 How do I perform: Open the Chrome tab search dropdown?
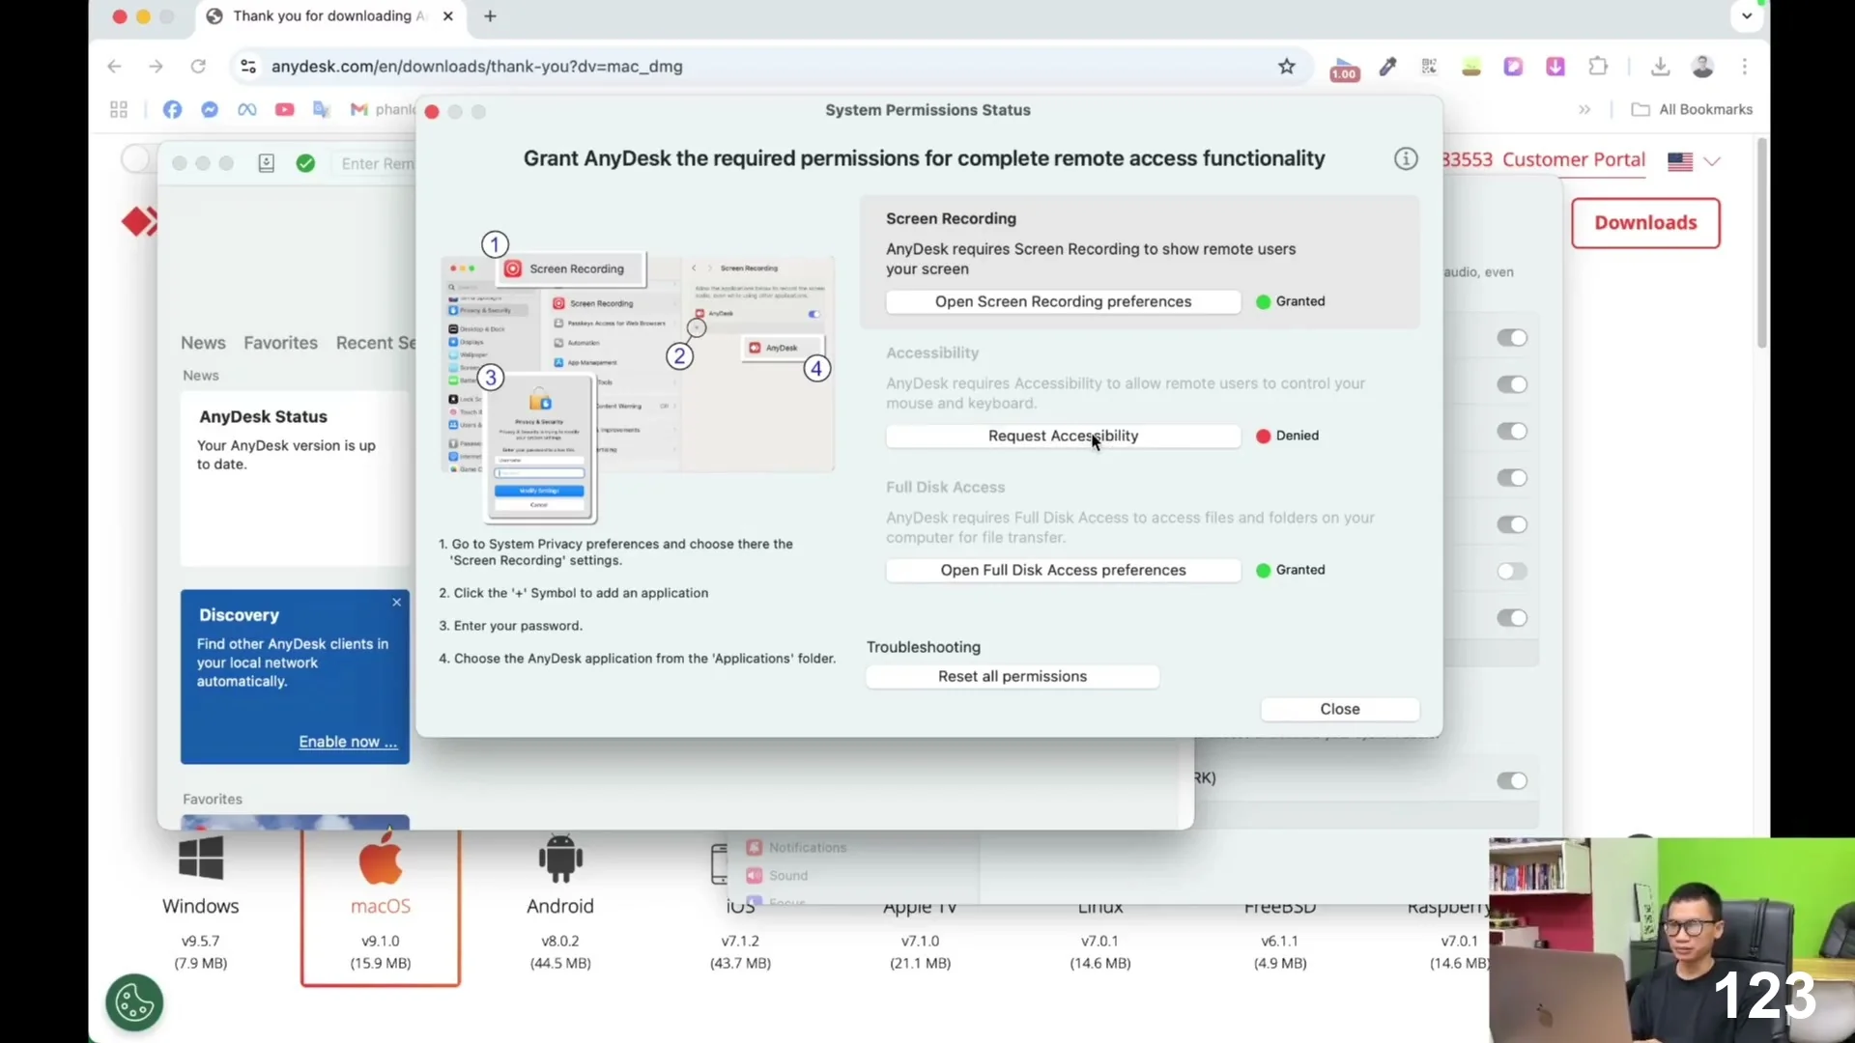click(x=1747, y=16)
